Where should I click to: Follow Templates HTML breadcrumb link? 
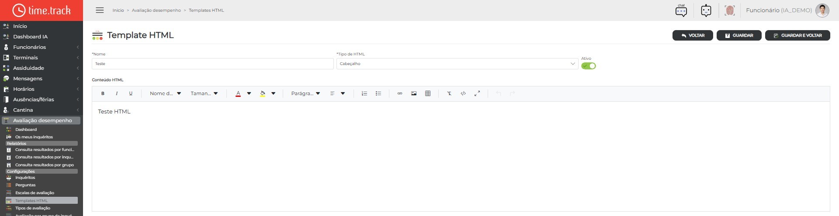pyautogui.click(x=206, y=10)
